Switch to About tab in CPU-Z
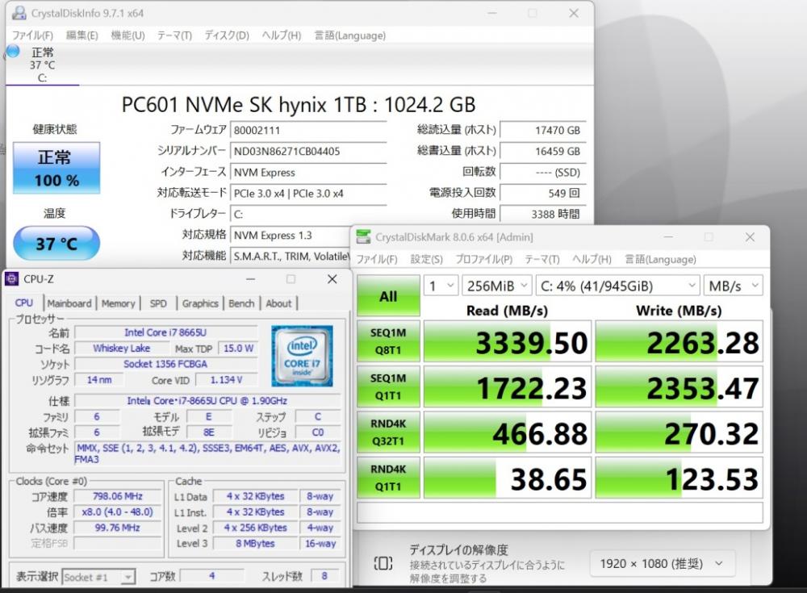The height and width of the screenshot is (593, 807). (x=278, y=303)
